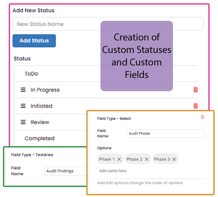Select the Review status label
This screenshot has width=218, height=197.
40,122
